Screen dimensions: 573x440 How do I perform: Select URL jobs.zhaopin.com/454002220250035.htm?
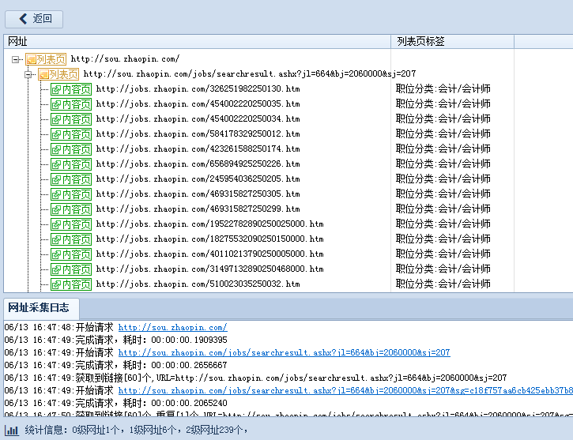click(198, 103)
